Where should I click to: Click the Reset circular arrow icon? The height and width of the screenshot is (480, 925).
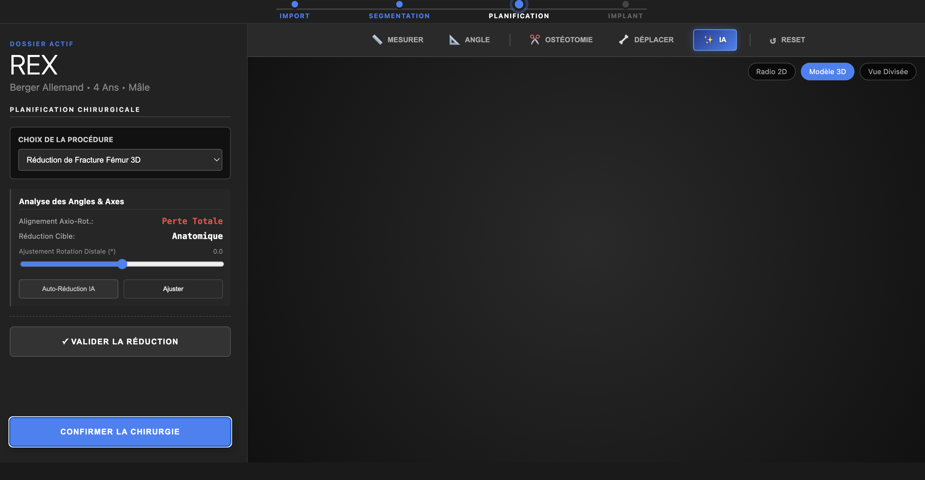(773, 41)
